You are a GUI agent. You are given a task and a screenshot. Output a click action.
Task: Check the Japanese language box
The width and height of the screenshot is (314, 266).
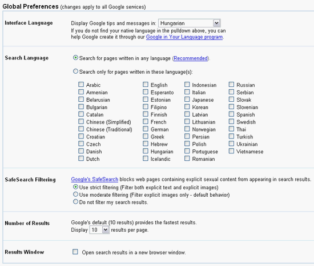187,100
